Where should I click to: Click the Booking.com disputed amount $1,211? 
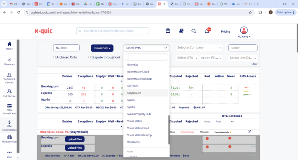tap(175, 87)
